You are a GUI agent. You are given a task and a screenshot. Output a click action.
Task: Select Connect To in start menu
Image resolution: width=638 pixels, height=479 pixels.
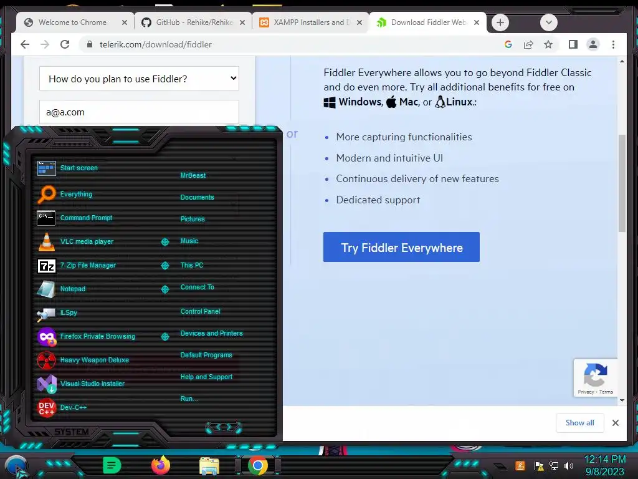[197, 287]
